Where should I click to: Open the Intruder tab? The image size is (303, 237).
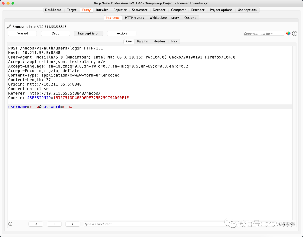coord(102,10)
